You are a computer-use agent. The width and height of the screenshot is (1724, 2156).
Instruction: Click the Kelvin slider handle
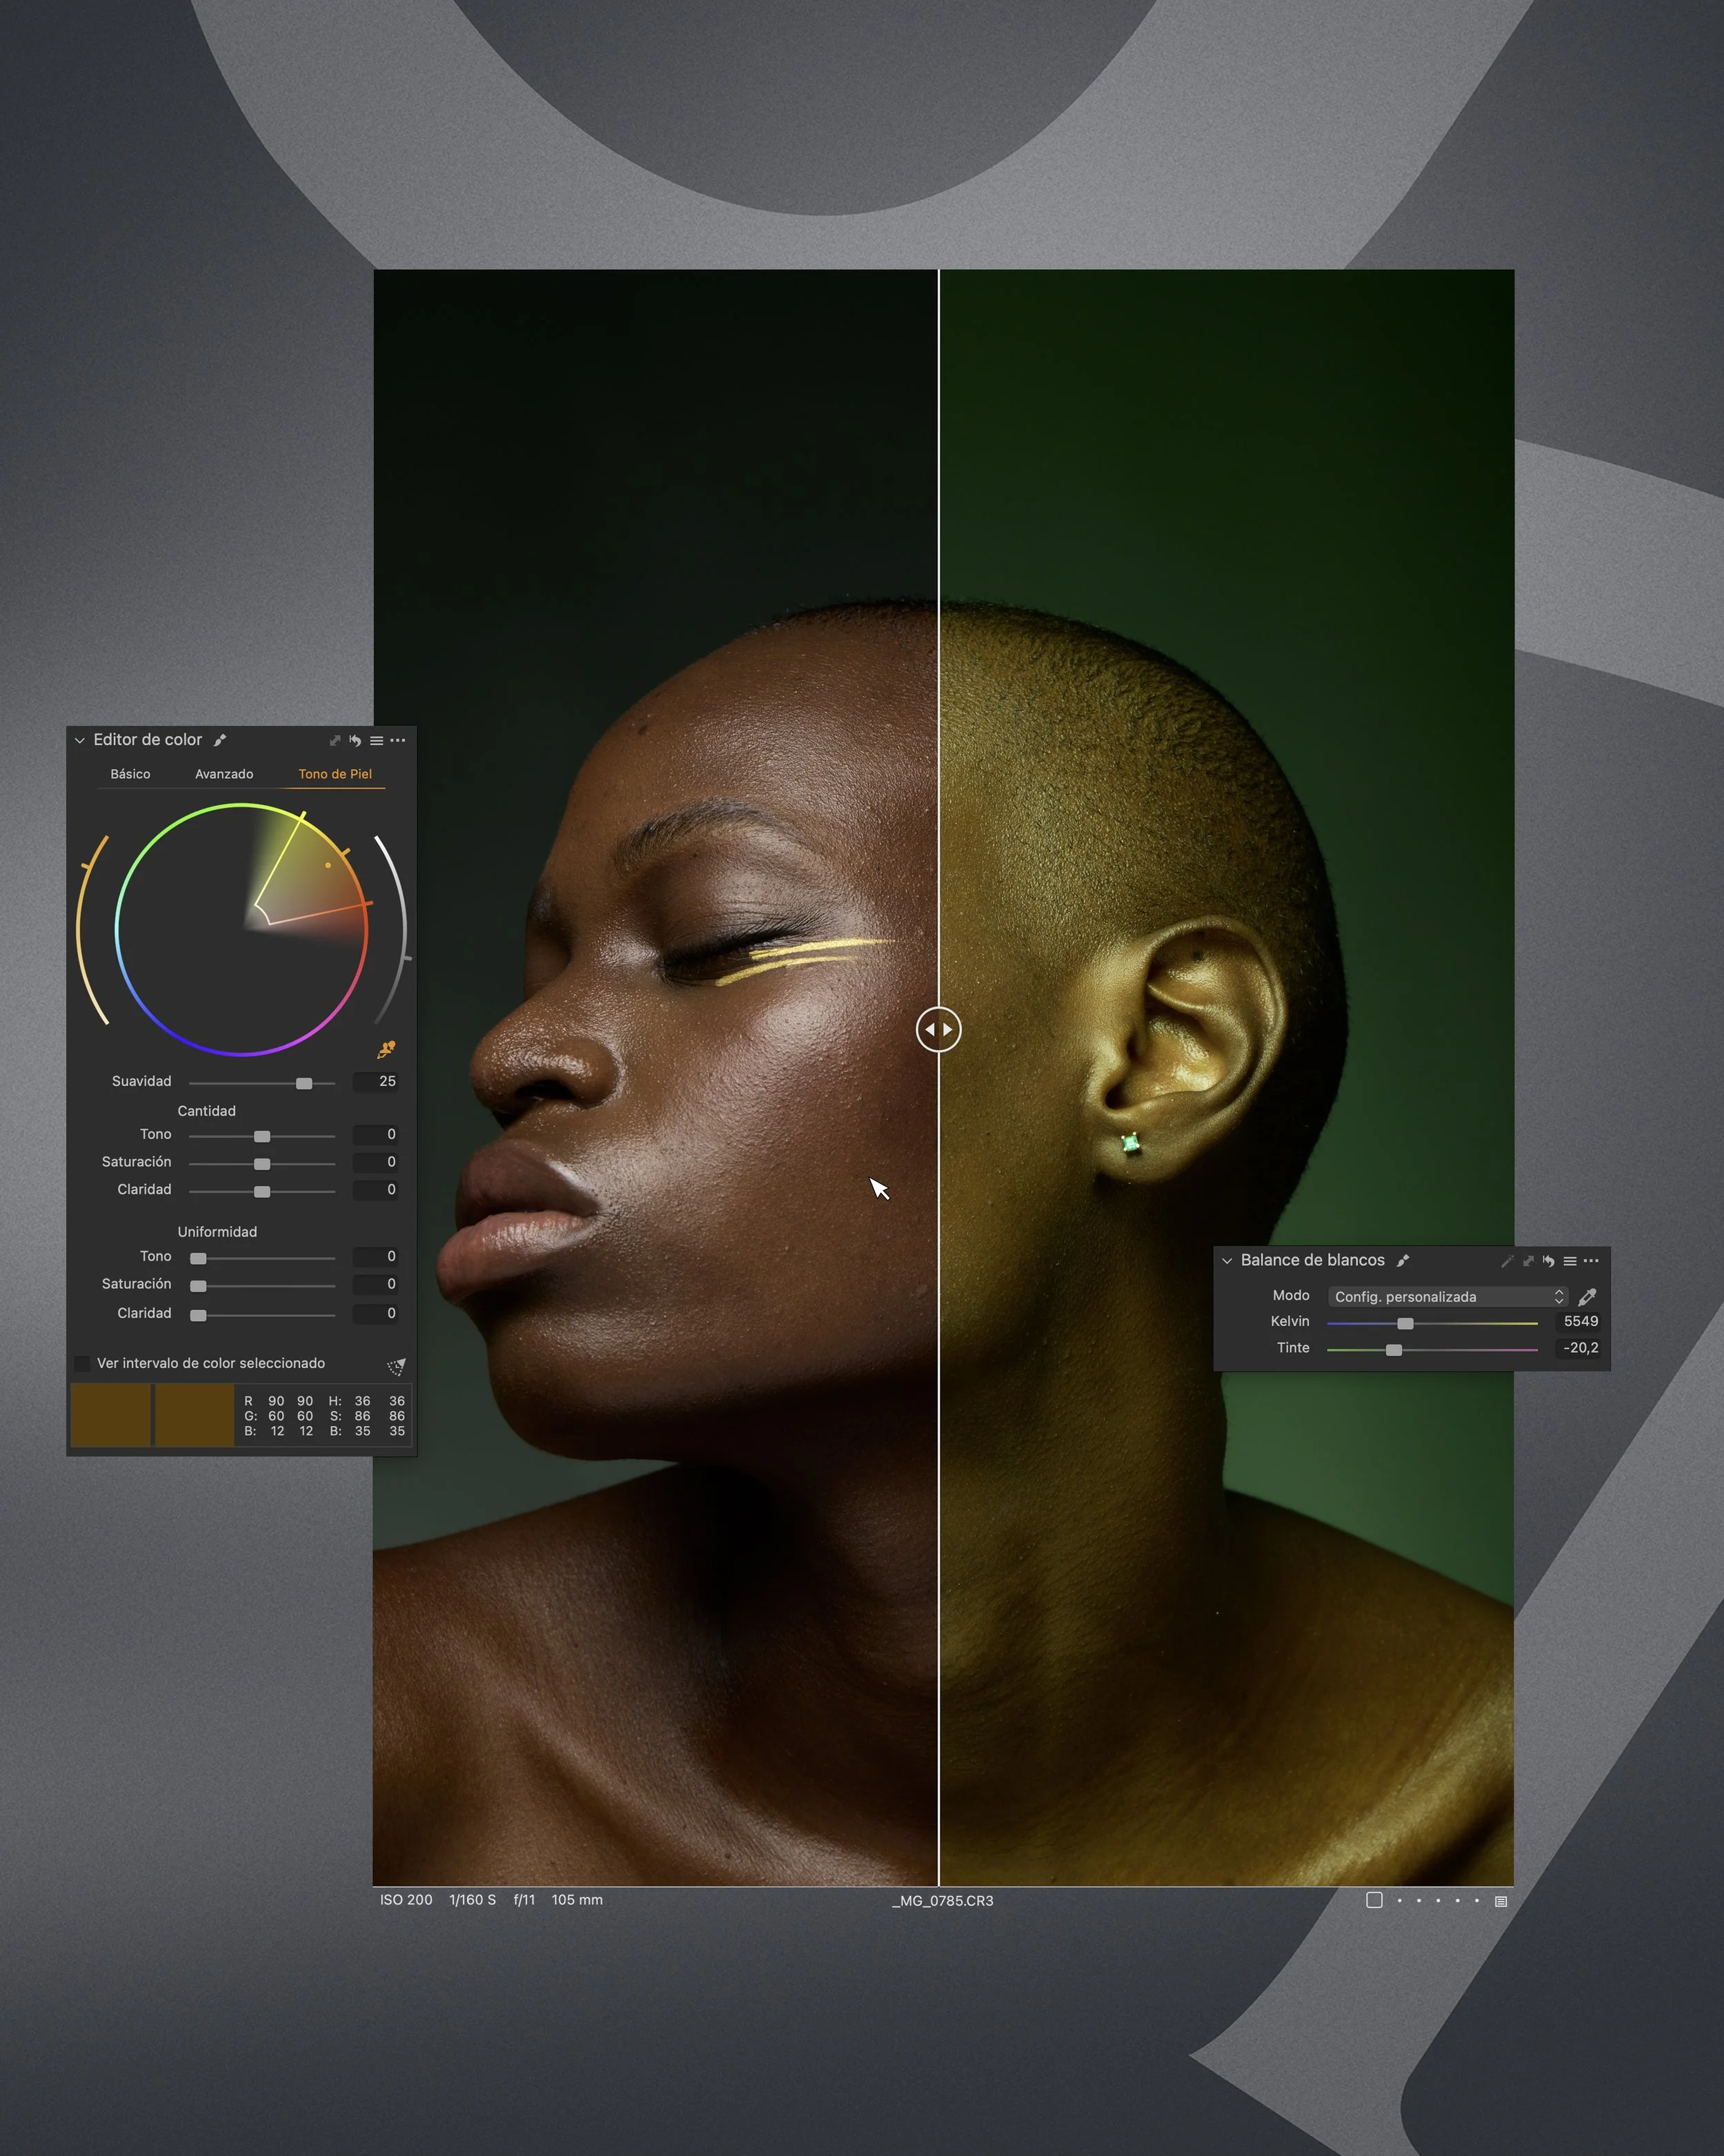click(x=1405, y=1323)
